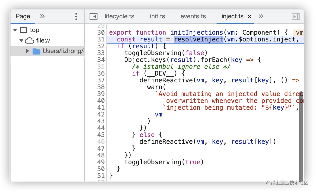
Task: Collapse the top frame tree node
Action: click(15, 30)
